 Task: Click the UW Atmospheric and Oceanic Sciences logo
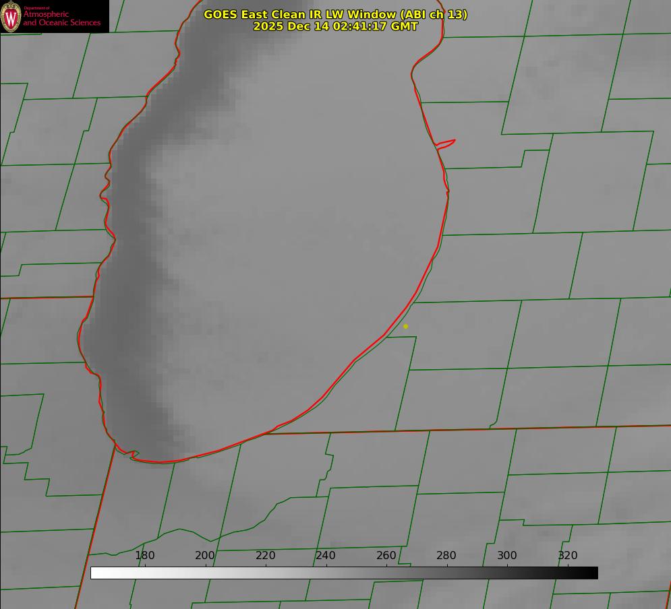point(55,16)
